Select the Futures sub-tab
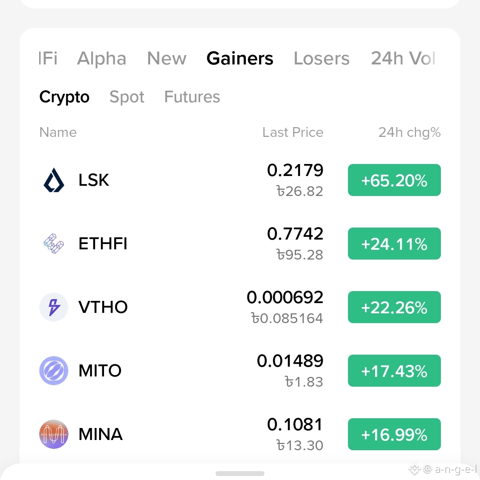Viewport: 480px width, 480px height. (x=192, y=97)
